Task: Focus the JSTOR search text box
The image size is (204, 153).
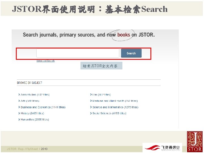Action: (78, 53)
